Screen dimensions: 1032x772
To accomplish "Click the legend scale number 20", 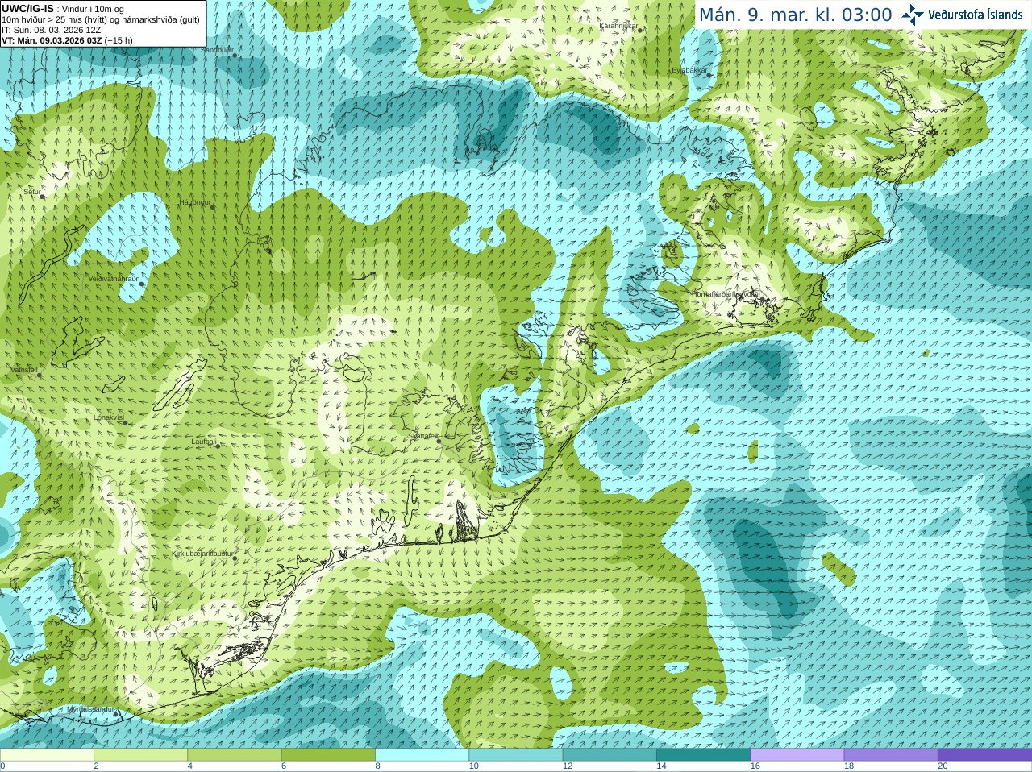I will pyautogui.click(x=943, y=766).
